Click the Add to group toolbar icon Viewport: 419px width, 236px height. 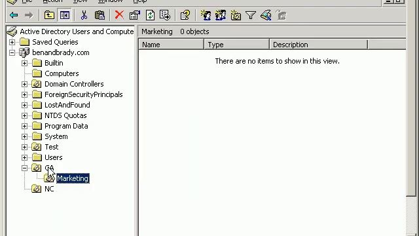click(281, 15)
